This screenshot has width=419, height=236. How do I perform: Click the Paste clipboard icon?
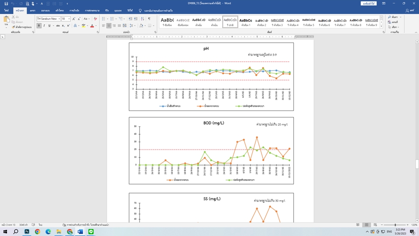[x=7, y=20]
